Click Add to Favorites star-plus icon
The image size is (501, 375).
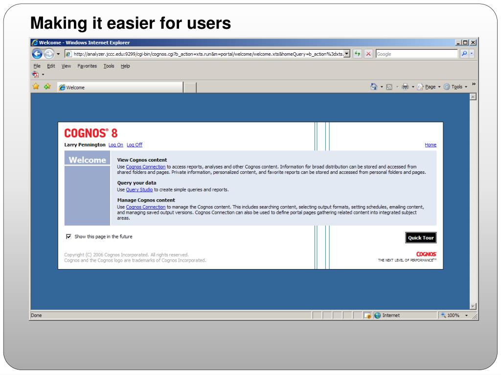[47, 86]
